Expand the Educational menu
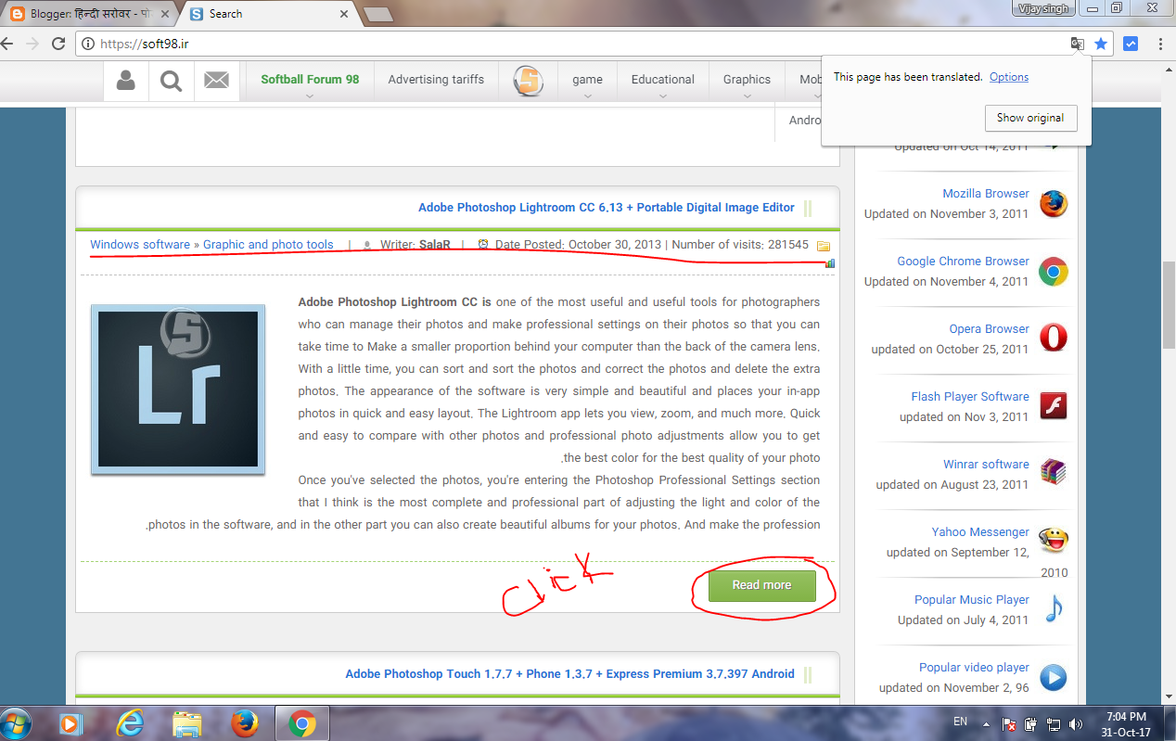The height and width of the screenshot is (741, 1176). pyautogui.click(x=663, y=82)
